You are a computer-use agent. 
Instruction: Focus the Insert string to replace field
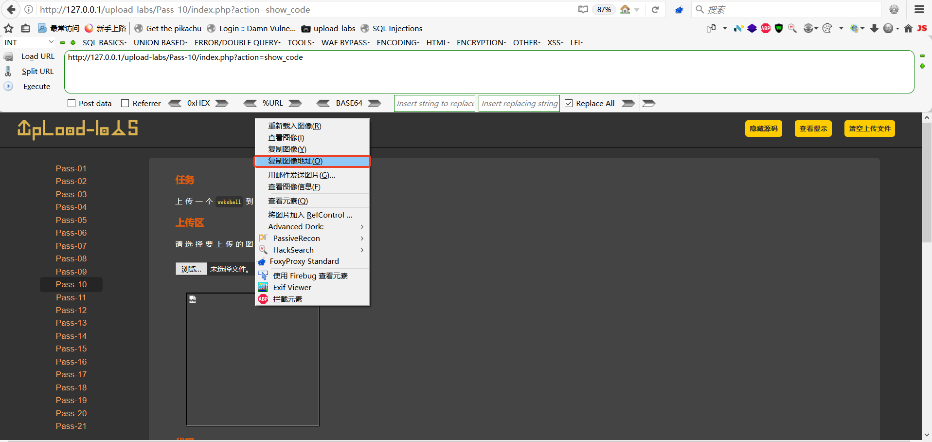coord(434,103)
